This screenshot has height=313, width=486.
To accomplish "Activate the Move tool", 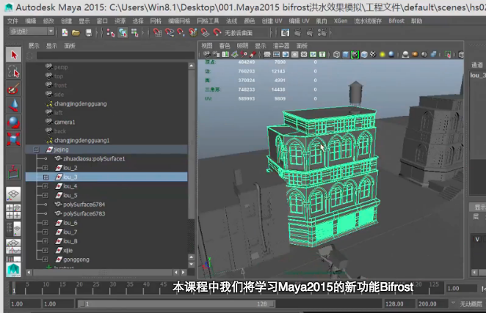I will pos(13,106).
